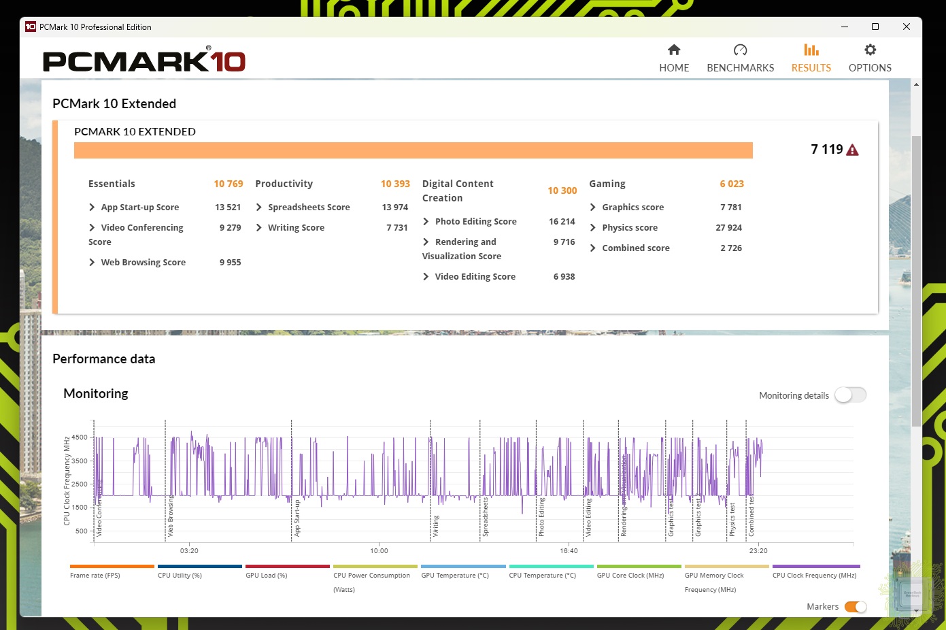Enable the Monitoring details toggle

tap(850, 395)
